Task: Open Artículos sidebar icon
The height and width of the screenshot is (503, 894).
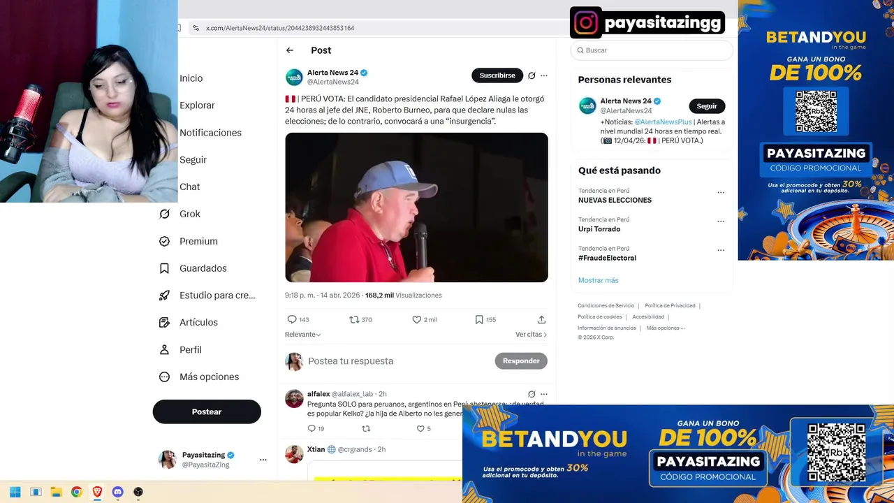Action: click(164, 322)
